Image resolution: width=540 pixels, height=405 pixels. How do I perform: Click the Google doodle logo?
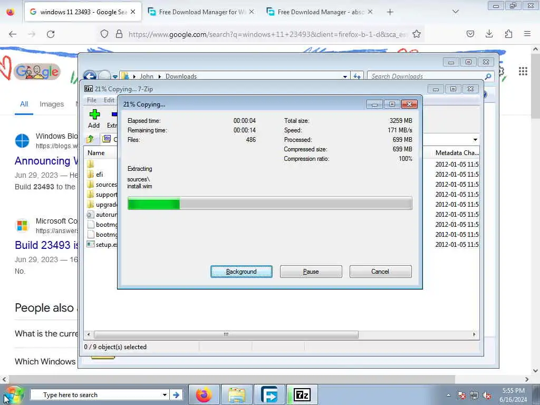(38, 72)
